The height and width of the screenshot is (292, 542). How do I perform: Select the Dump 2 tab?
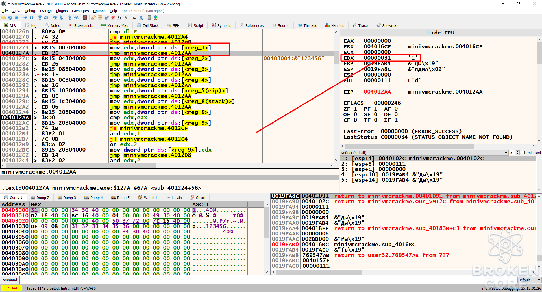coord(40,198)
